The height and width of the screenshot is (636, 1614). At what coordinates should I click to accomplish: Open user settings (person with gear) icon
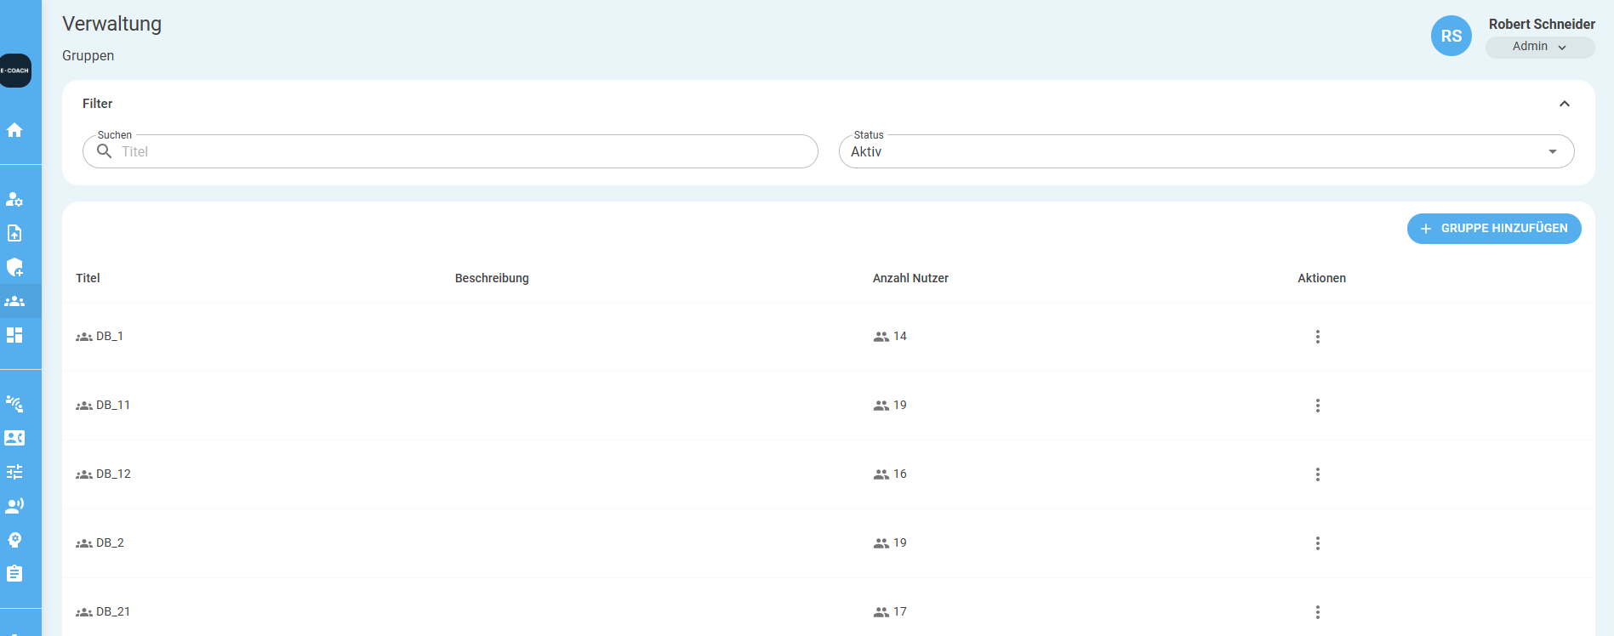[14, 199]
